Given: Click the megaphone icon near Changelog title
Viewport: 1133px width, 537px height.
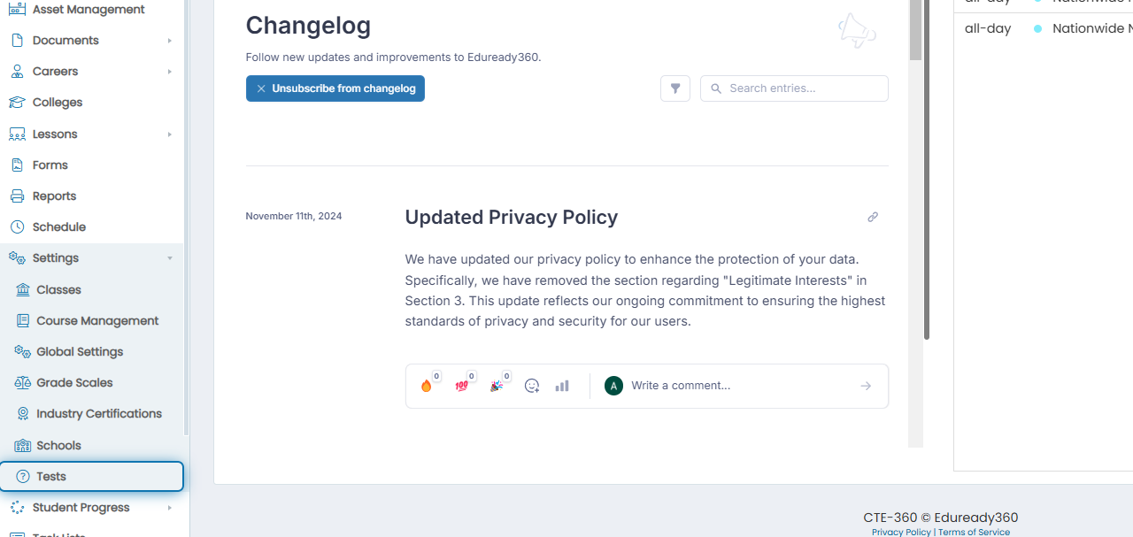Looking at the screenshot, I should click(856, 31).
